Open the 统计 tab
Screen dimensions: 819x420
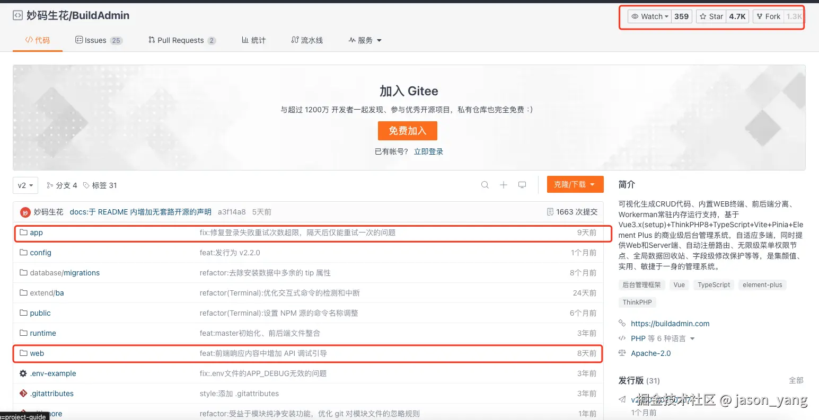(253, 40)
